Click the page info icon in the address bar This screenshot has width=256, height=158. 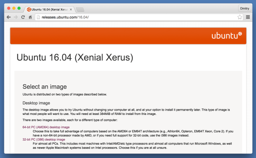pyautogui.click(x=38, y=17)
